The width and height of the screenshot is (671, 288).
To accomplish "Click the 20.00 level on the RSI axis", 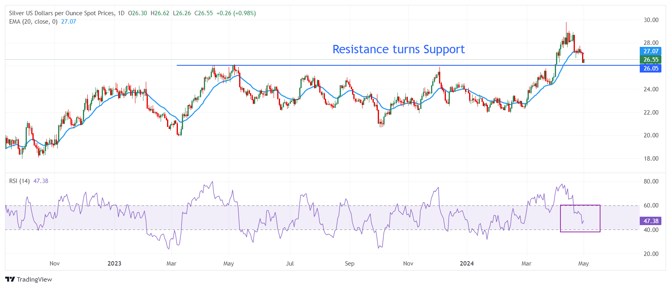I will [x=651, y=254].
